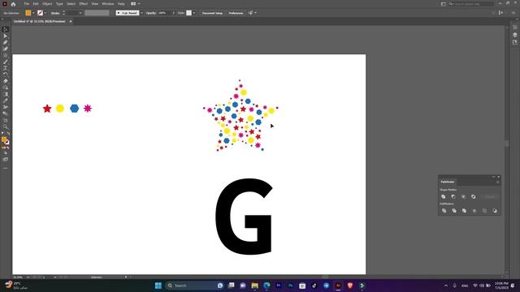Click Minus Back in the Pathfinders row

(x=495, y=211)
